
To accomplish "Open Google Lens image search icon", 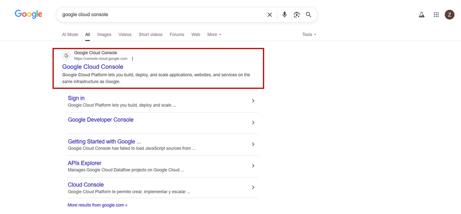I will pyautogui.click(x=297, y=15).
